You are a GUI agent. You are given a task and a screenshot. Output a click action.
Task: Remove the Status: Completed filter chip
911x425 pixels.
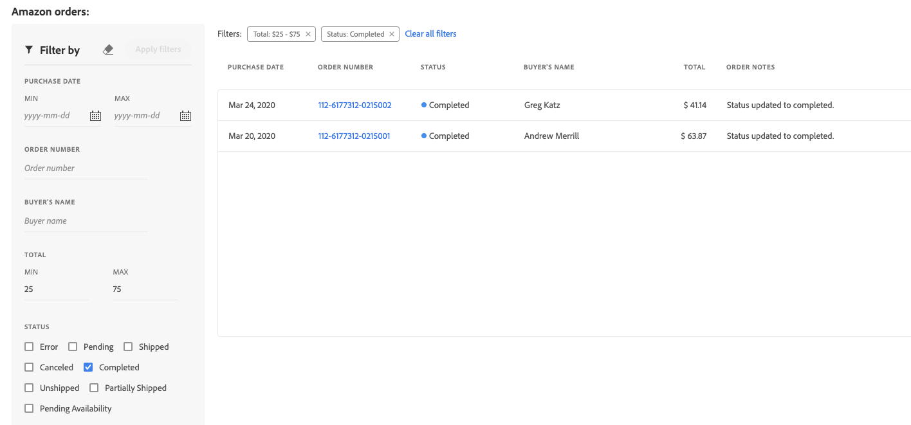[392, 34]
